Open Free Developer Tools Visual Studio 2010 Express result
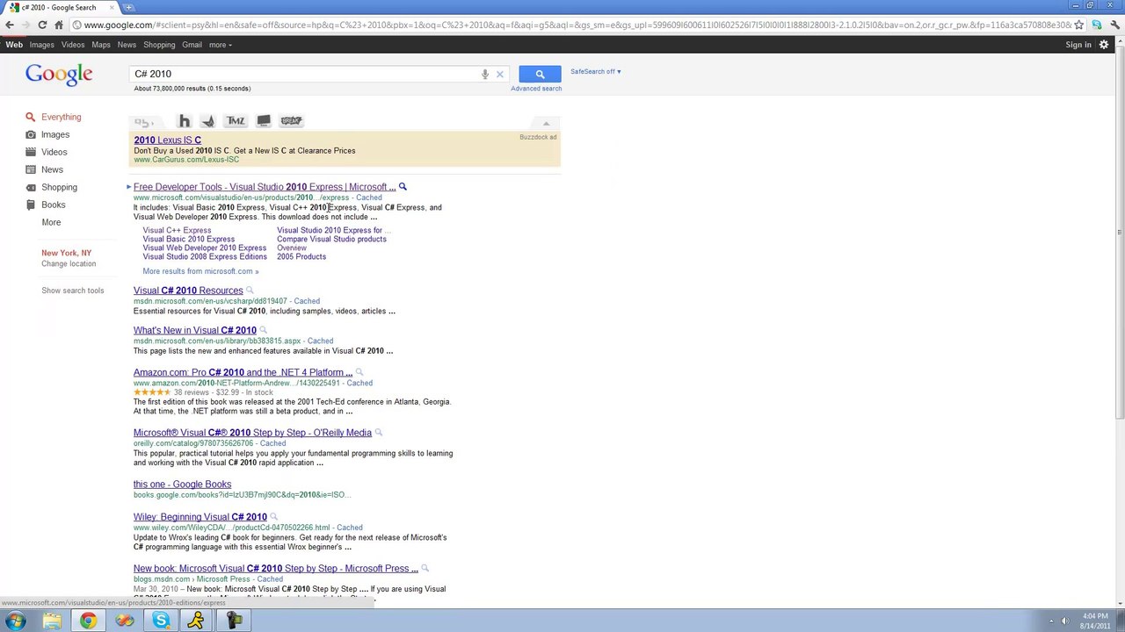The image size is (1125, 632). 265,187
